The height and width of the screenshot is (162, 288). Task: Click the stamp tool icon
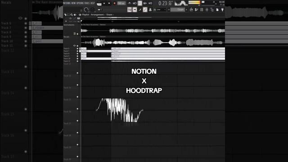150,10
